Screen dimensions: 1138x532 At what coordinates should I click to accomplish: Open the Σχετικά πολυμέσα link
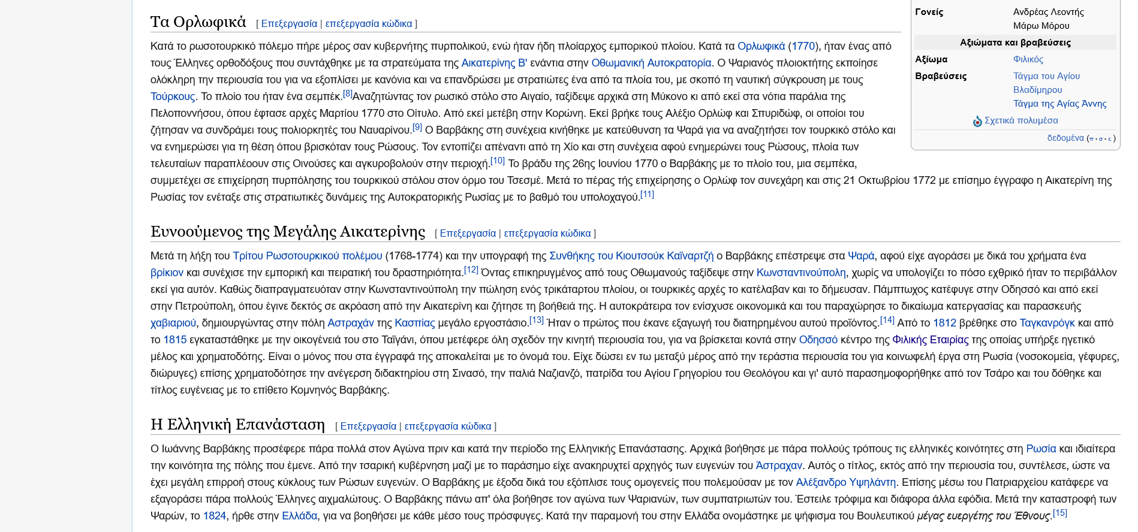coord(1021,120)
